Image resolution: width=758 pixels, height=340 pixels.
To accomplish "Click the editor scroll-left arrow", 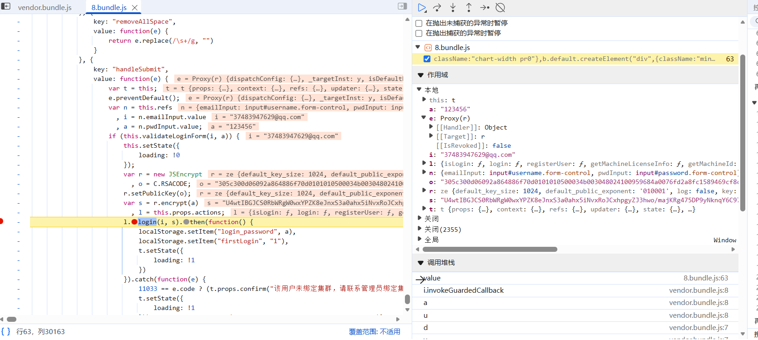I will click(2, 319).
